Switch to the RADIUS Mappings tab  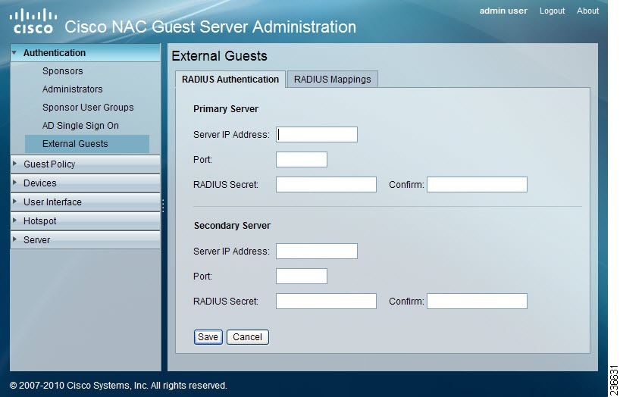332,79
